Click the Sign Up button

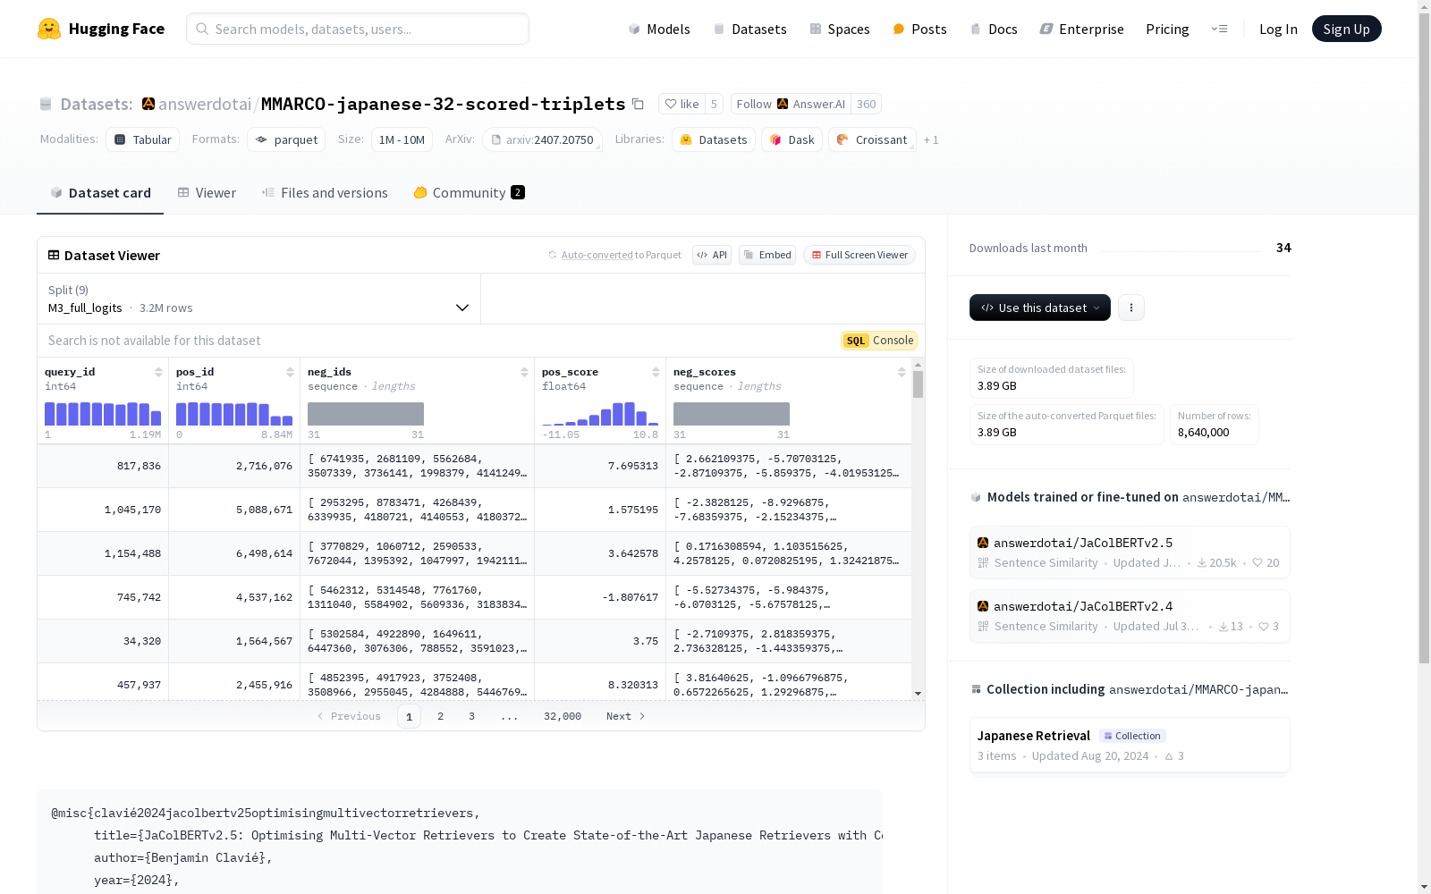[x=1347, y=29]
